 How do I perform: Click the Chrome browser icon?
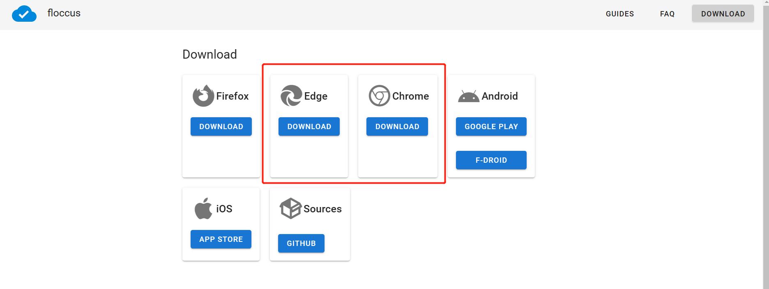click(379, 96)
